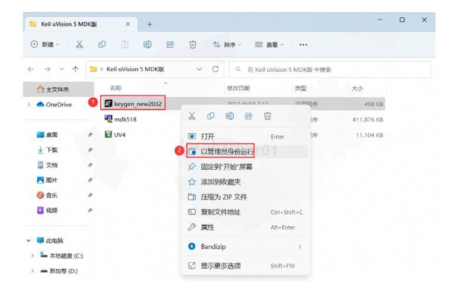Expand the 新加卷 (D:) node chevron
Image resolution: width=459 pixels, height=294 pixels.
[x=32, y=271]
